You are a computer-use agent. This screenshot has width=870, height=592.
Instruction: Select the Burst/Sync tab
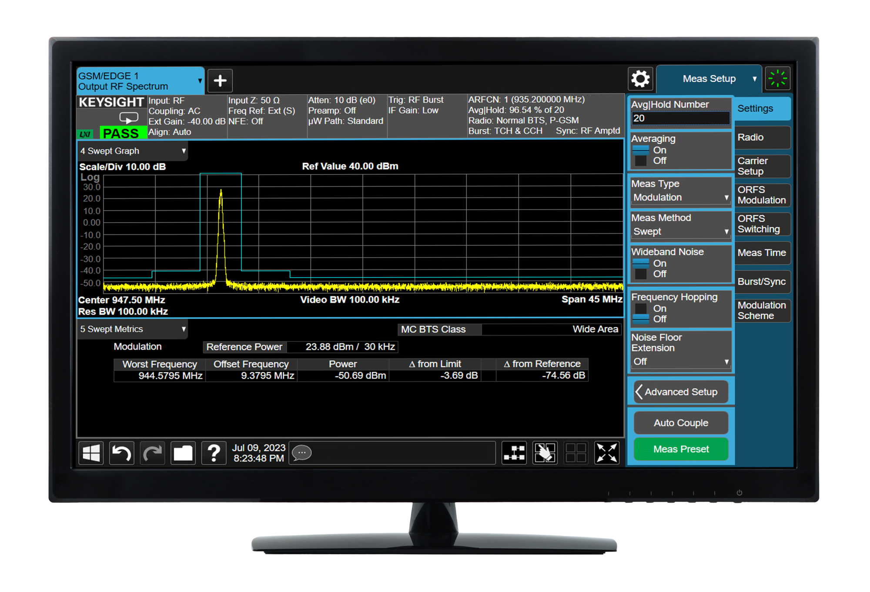(x=762, y=281)
